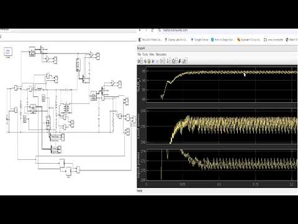Open the Induction Motor bookmark
298x224 pixels.
click(150, 39)
